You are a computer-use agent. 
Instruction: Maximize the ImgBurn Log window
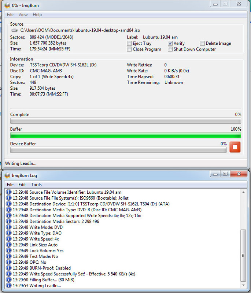225,174
